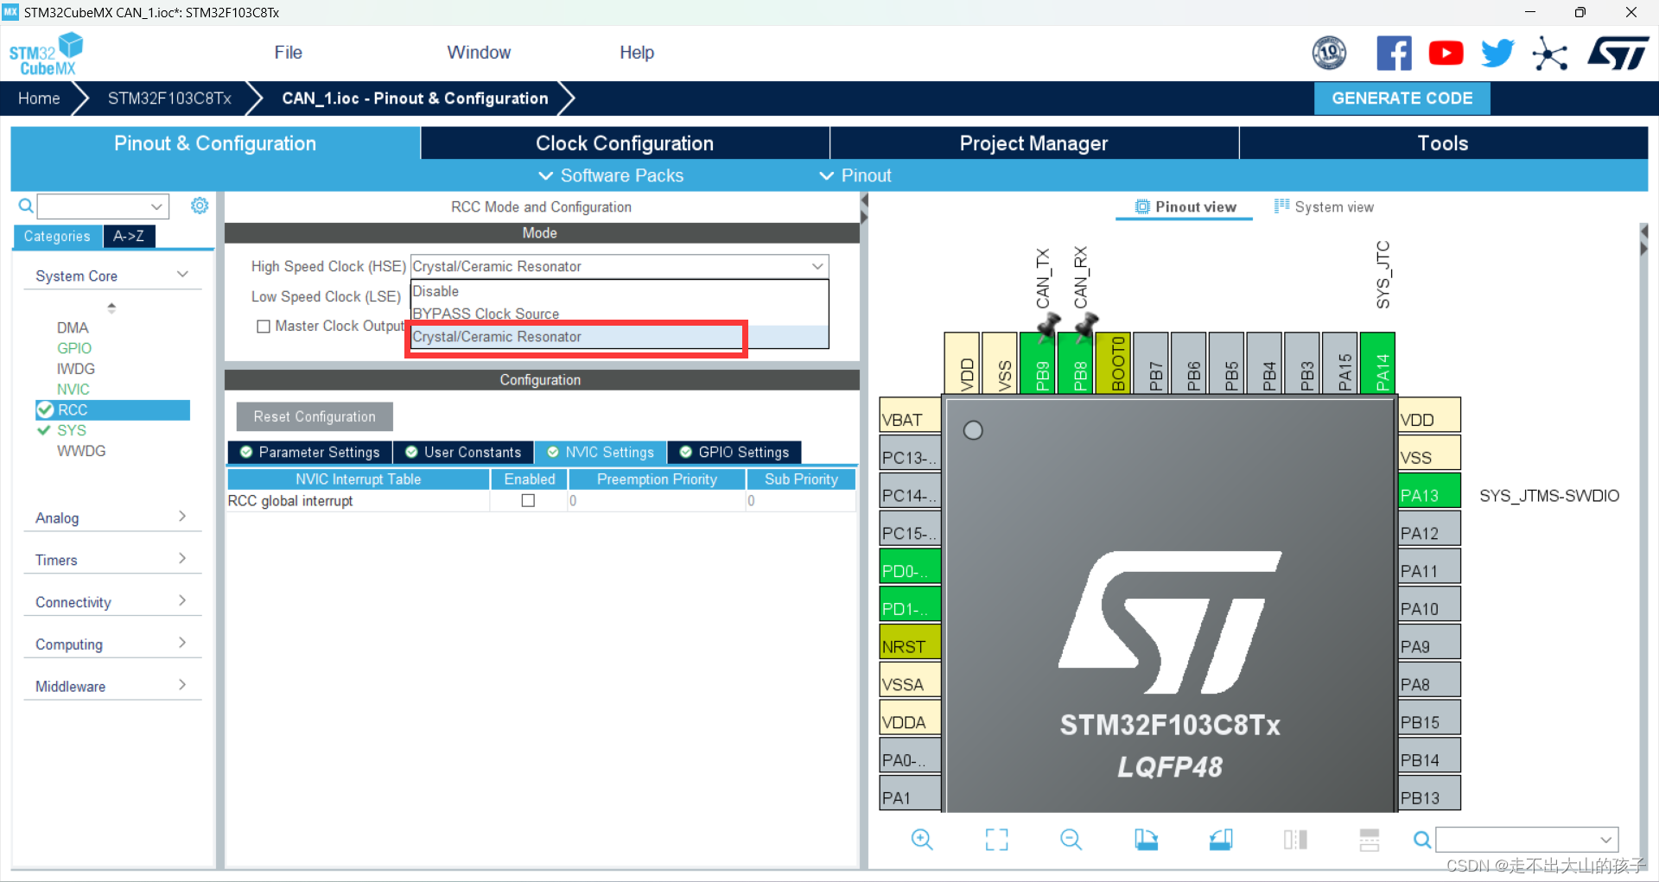This screenshot has width=1659, height=882.
Task: Open the High Speed Clock HSE dropdown
Action: click(x=817, y=266)
